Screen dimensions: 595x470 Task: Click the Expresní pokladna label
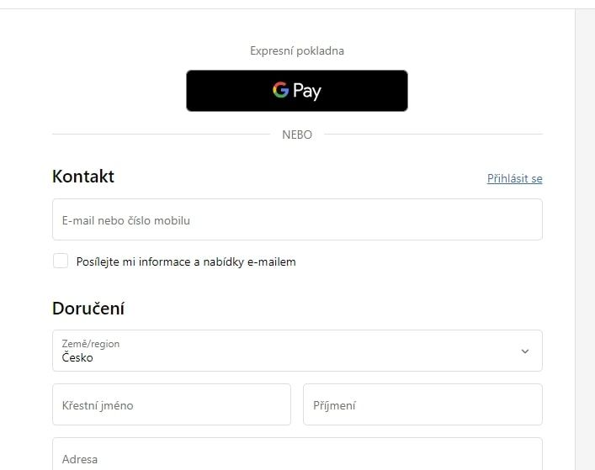point(296,51)
